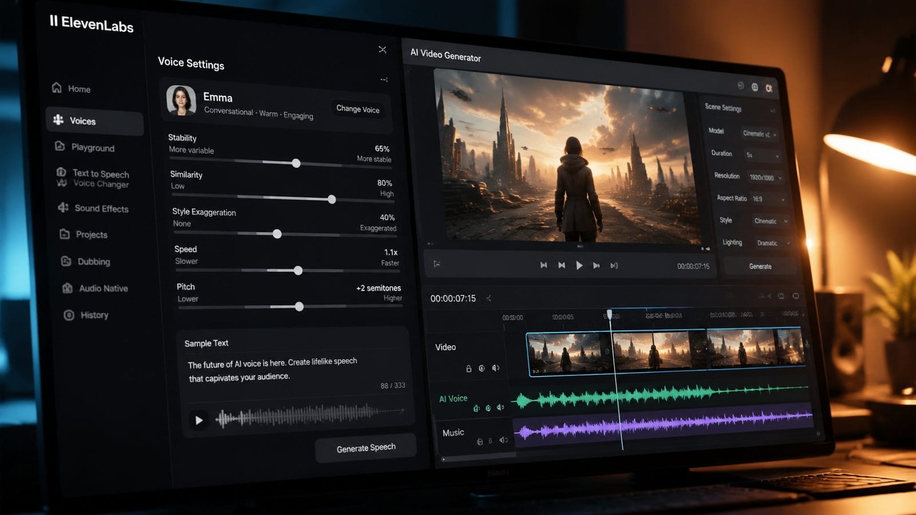Click the Audio Native icon
916x515 pixels.
click(x=68, y=288)
